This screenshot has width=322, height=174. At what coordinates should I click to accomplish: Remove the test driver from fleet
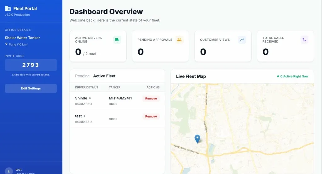(151, 116)
